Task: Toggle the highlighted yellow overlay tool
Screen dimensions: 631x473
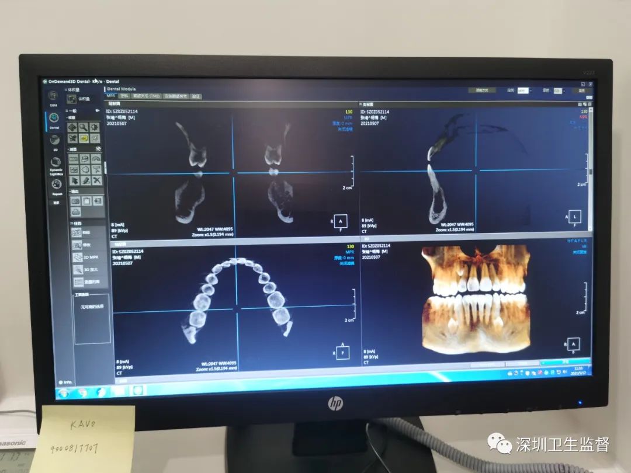Action: (84, 138)
